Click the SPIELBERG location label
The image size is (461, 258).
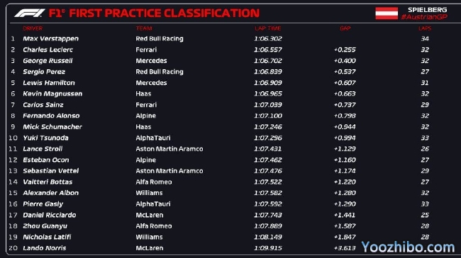coord(427,10)
